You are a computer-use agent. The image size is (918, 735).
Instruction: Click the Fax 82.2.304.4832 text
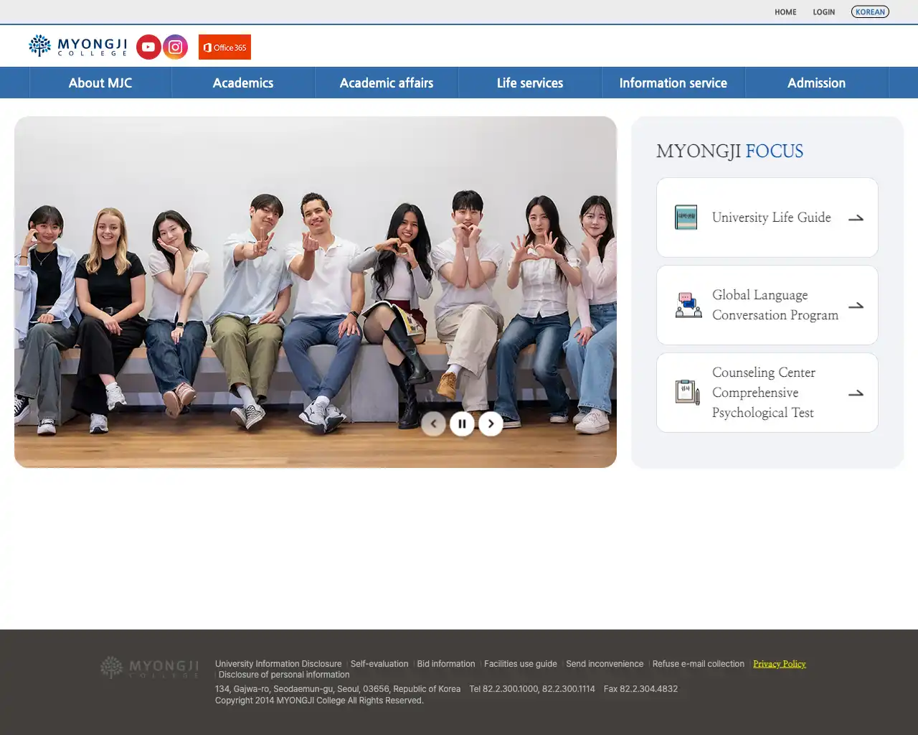(640, 689)
